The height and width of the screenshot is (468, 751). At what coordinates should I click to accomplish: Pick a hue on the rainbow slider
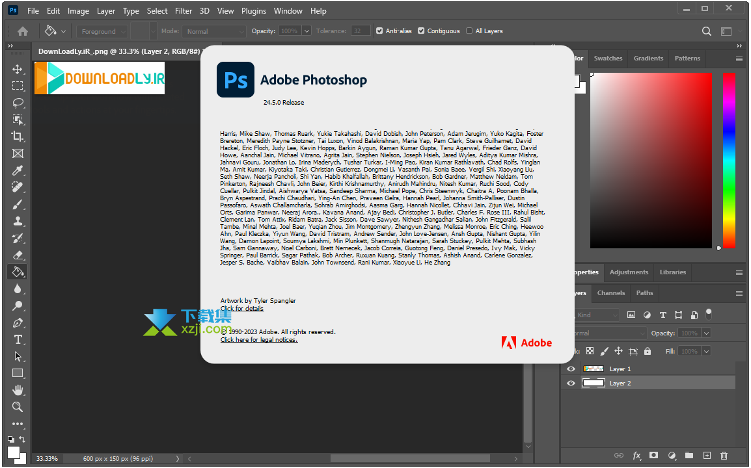[729, 161]
